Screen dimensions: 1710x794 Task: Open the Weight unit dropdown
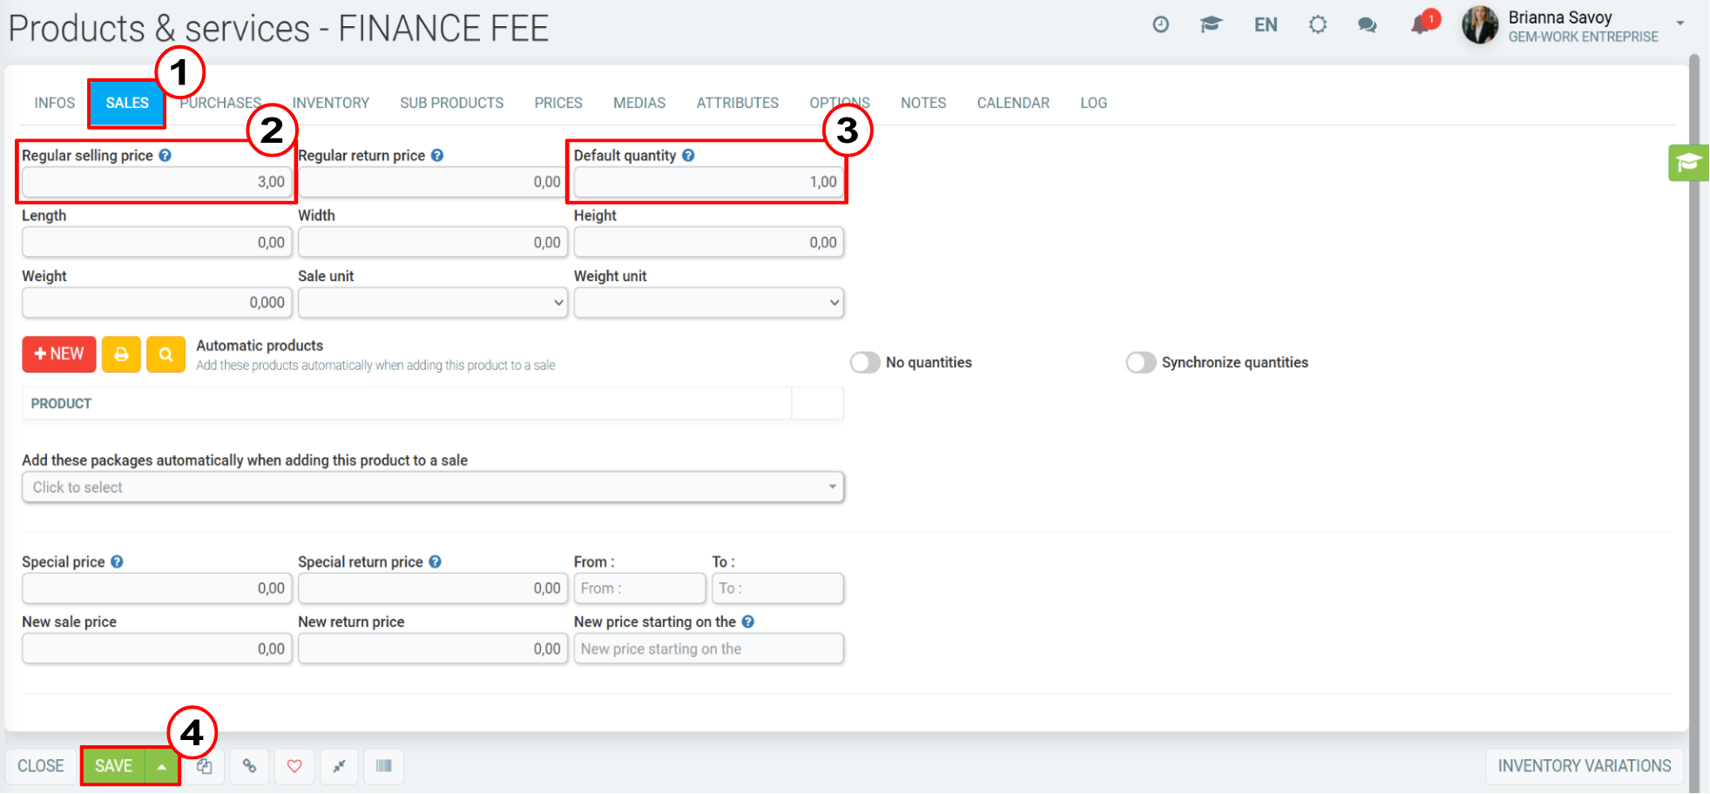pos(709,303)
